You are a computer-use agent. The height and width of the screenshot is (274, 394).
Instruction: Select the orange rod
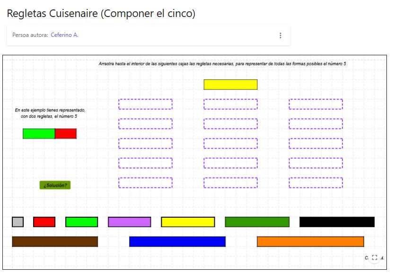point(309,241)
